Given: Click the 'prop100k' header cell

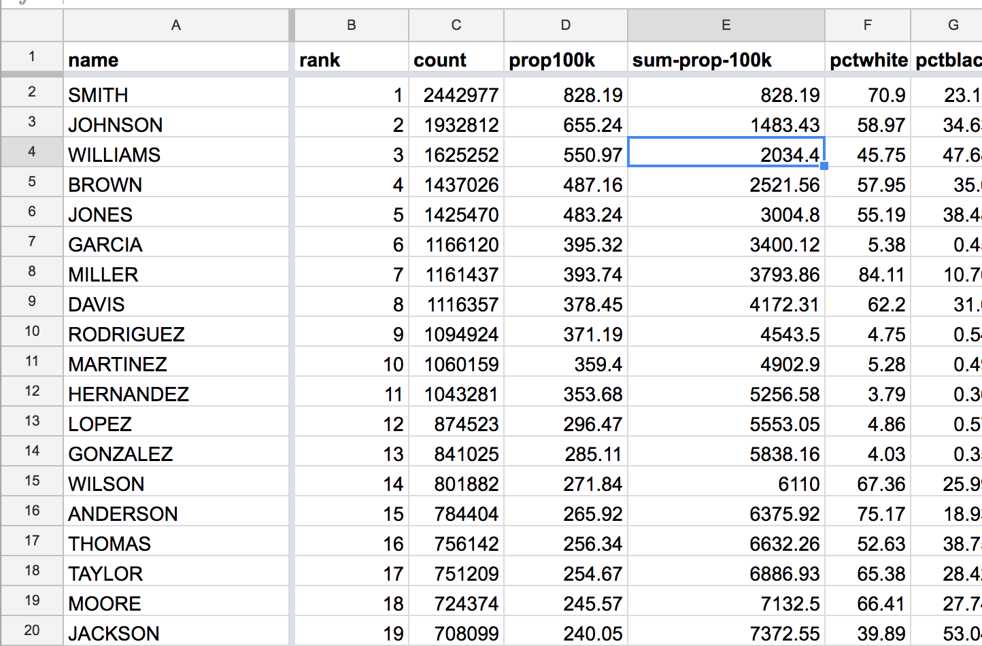Looking at the screenshot, I should 566,57.
